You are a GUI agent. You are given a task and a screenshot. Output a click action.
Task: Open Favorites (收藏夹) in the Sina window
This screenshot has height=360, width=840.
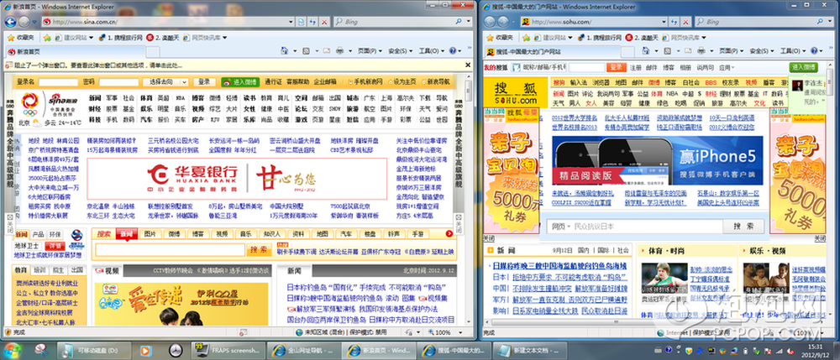tap(20, 38)
